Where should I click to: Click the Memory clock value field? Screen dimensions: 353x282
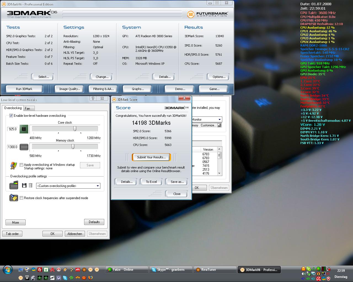tap(13, 147)
